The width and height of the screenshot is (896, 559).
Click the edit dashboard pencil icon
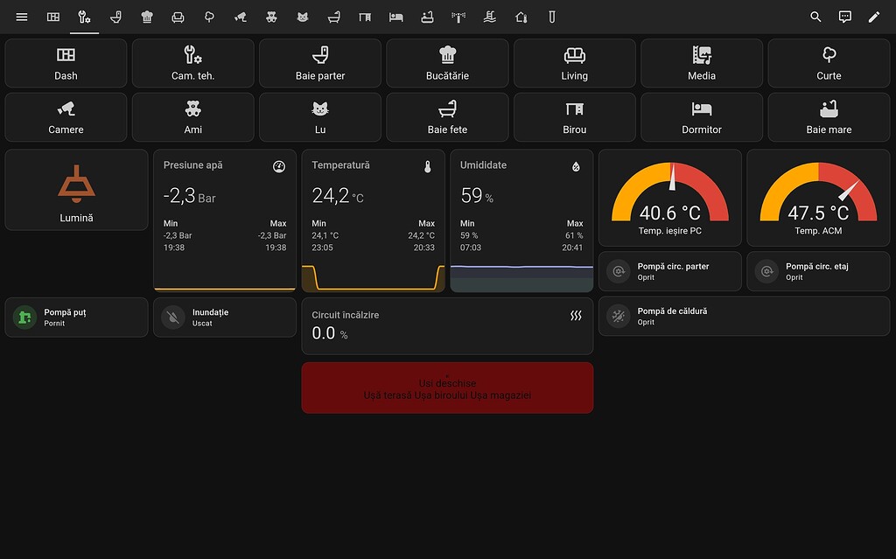pos(874,17)
